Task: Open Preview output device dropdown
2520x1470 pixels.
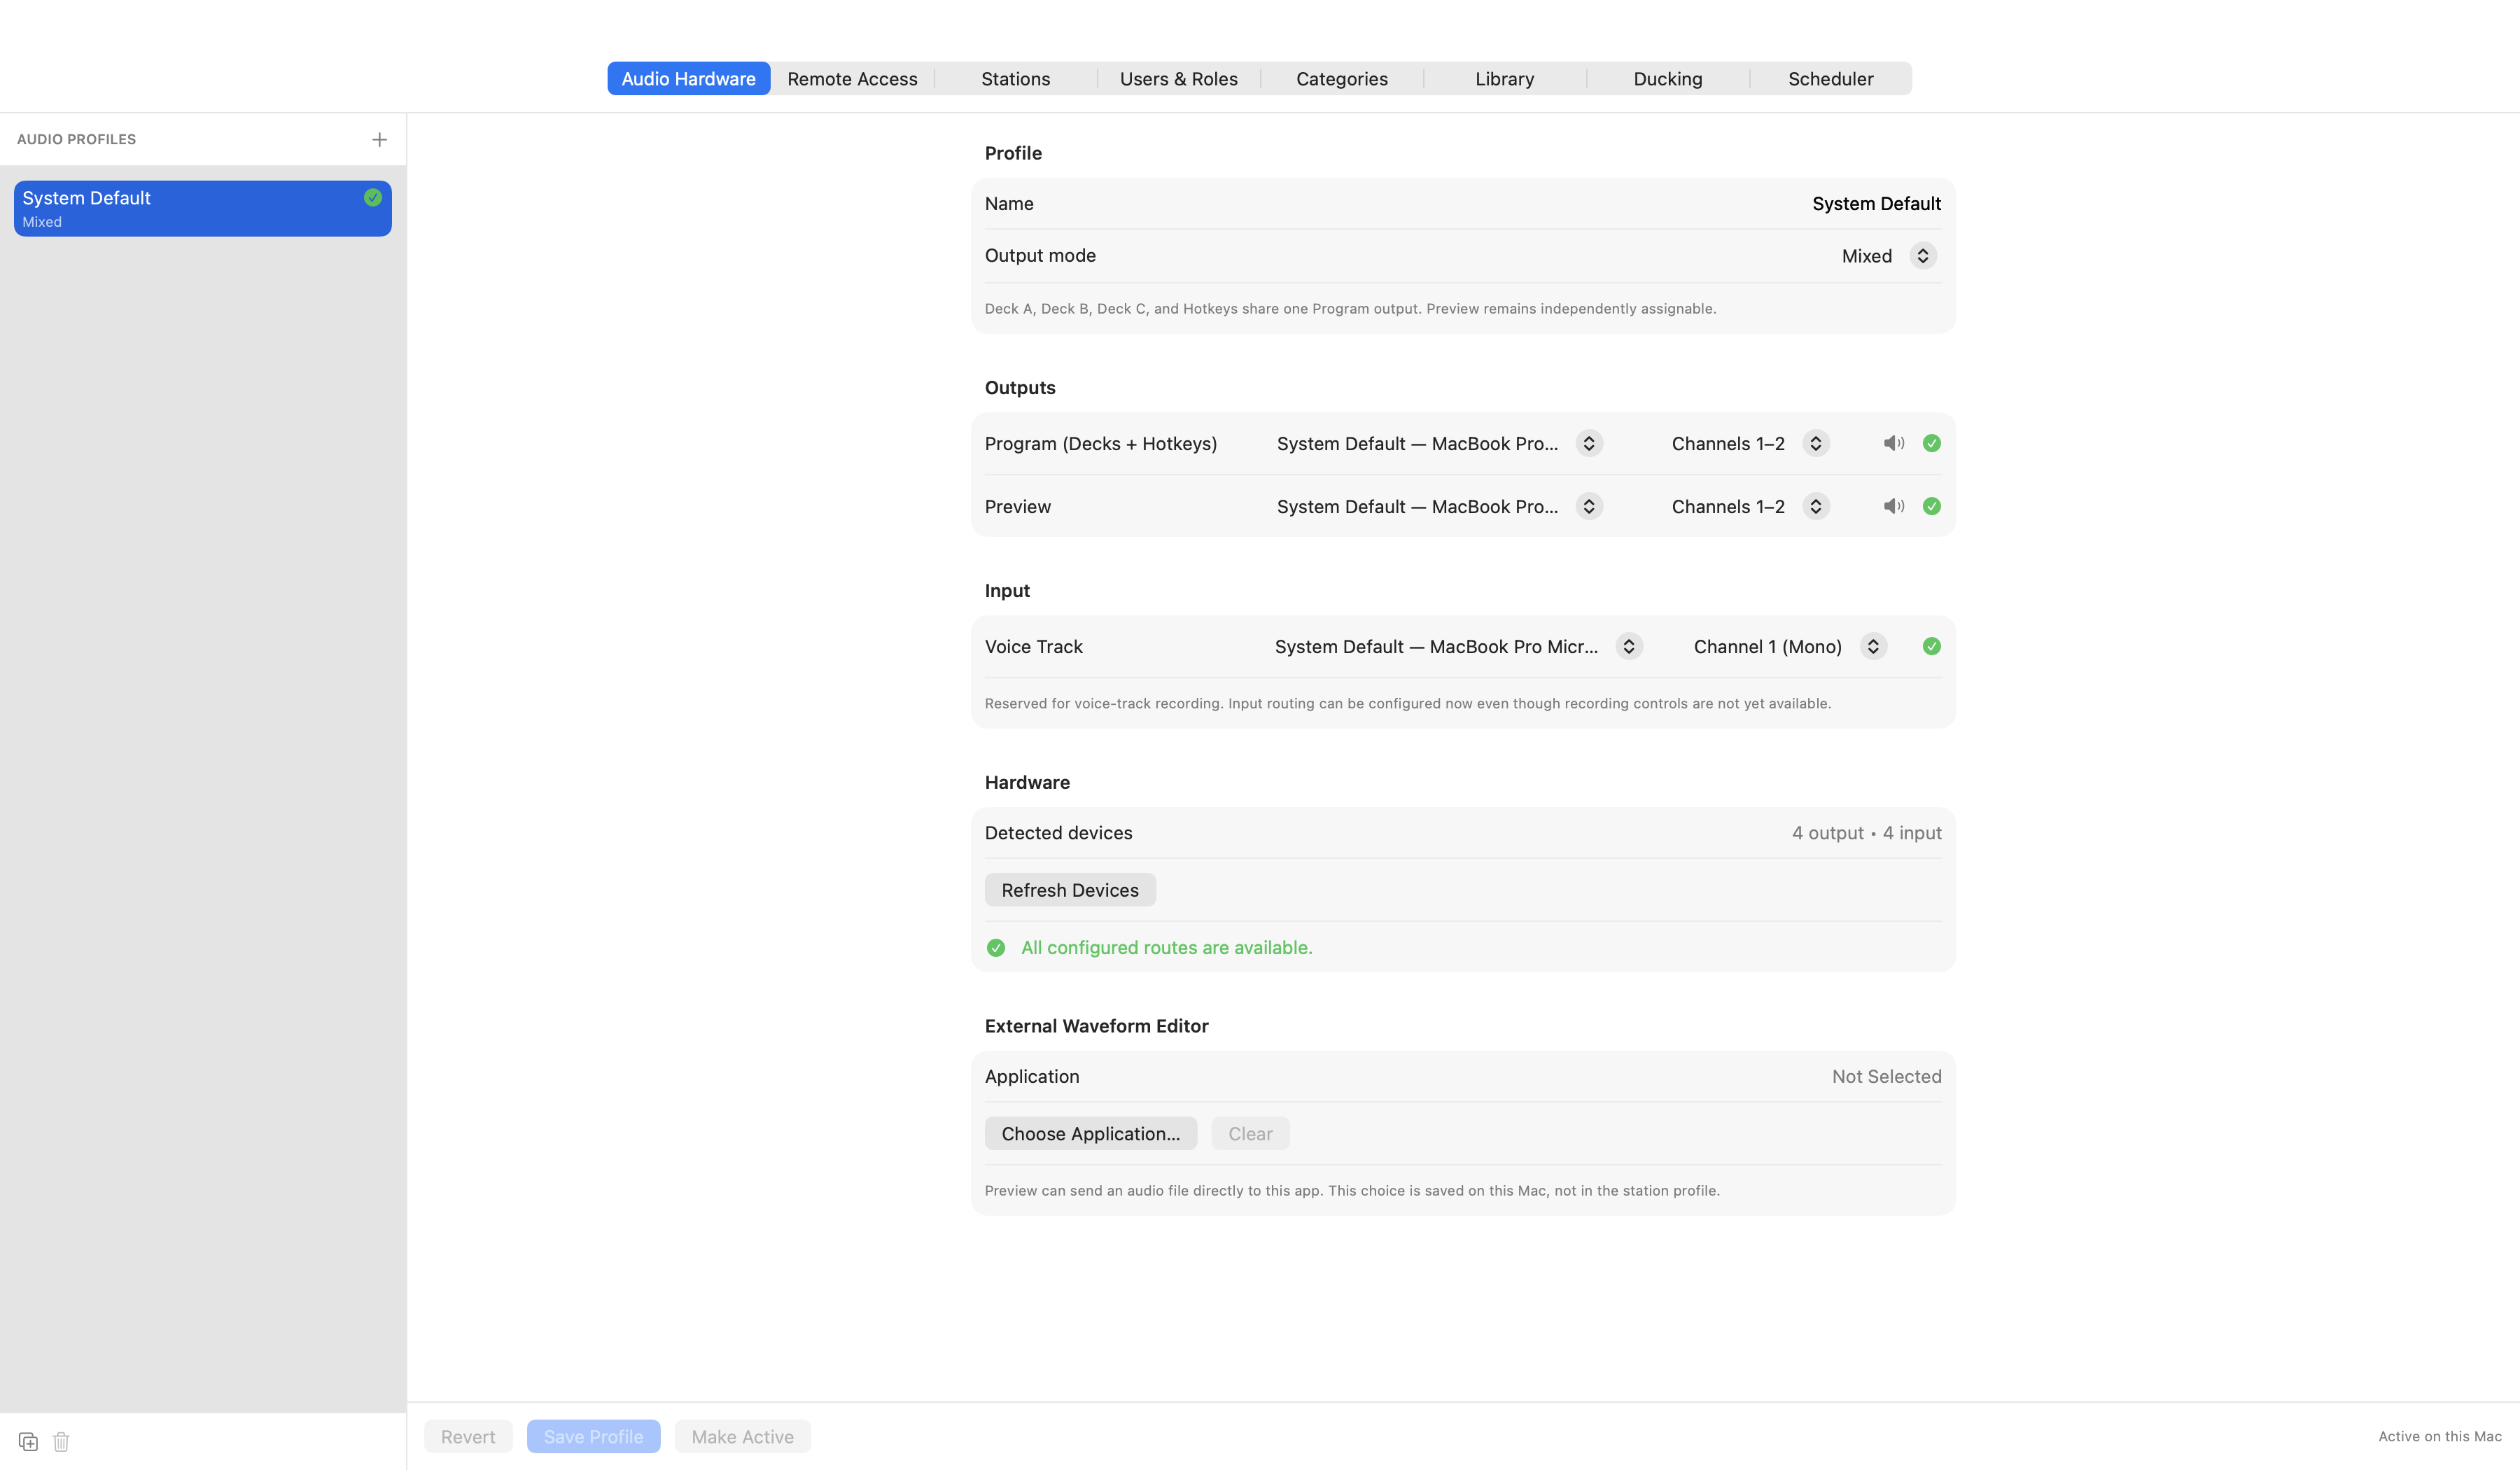Action: (x=1439, y=506)
